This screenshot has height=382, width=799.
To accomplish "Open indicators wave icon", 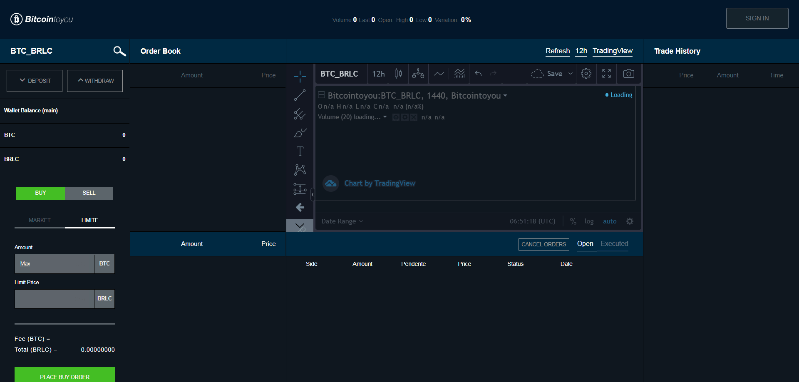I will pos(439,74).
